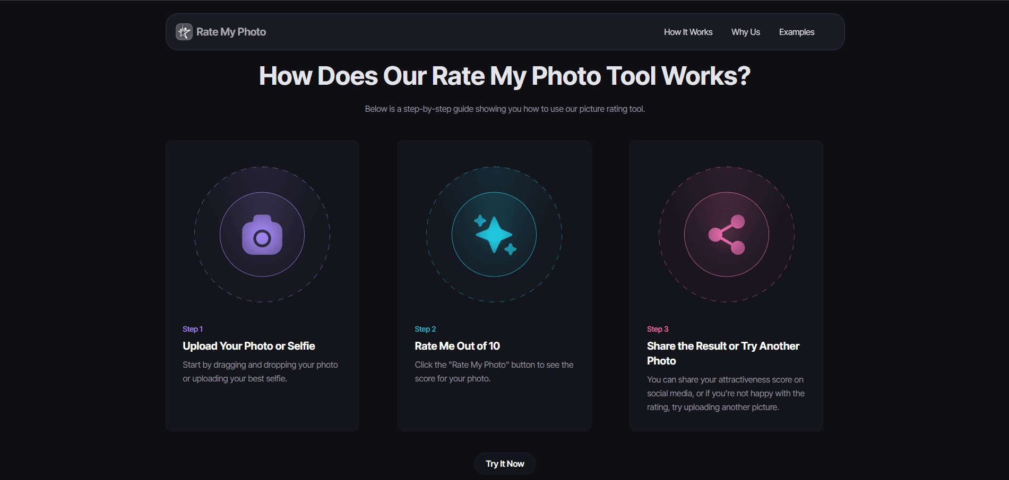Click the Rate My Photo brand name
1009x480 pixels.
tap(231, 32)
